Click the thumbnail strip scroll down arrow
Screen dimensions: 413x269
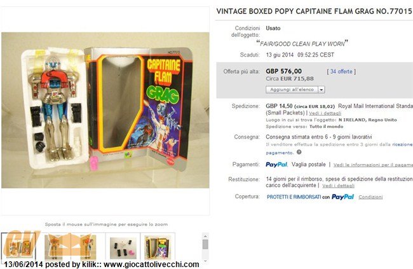click(x=205, y=261)
